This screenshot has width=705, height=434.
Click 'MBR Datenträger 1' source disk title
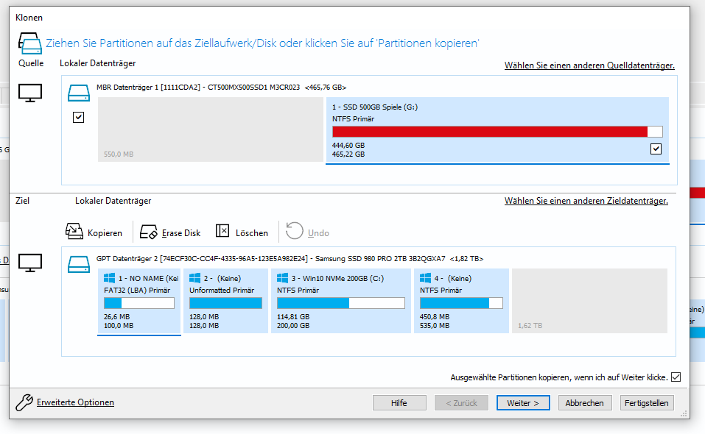tap(222, 88)
